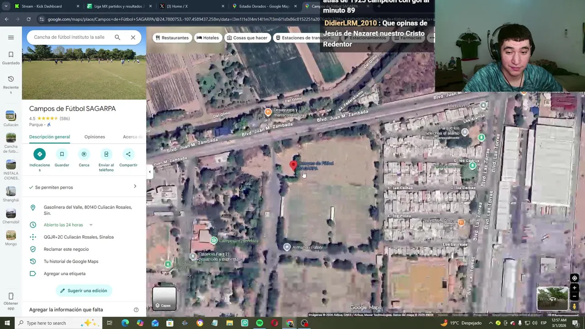
Task: Select the Descripción general tab
Action: tap(49, 137)
